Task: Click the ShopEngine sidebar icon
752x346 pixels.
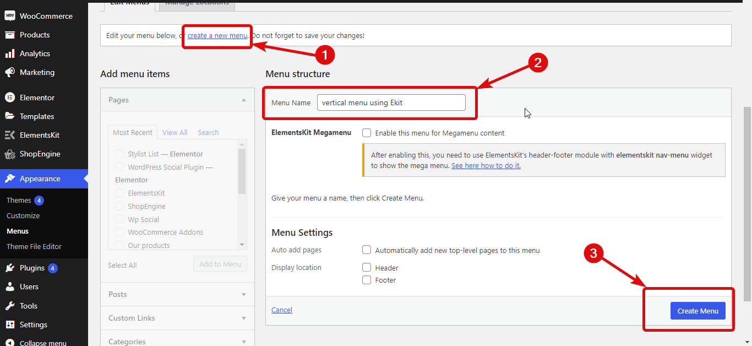Action: 9,154
